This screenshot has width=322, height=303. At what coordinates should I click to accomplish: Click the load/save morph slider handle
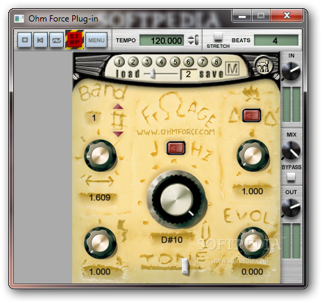(153, 73)
